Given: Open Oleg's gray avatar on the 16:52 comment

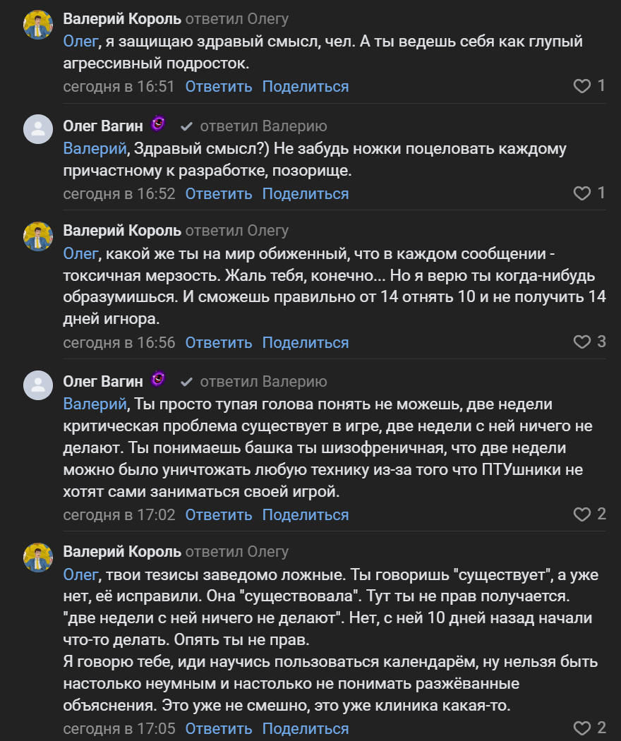Looking at the screenshot, I should coord(39,129).
